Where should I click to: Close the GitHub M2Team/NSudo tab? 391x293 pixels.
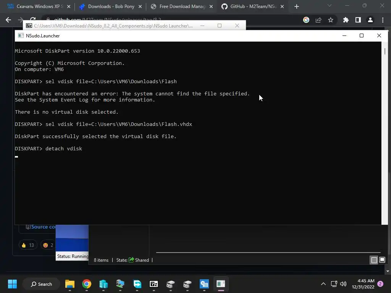(x=282, y=7)
